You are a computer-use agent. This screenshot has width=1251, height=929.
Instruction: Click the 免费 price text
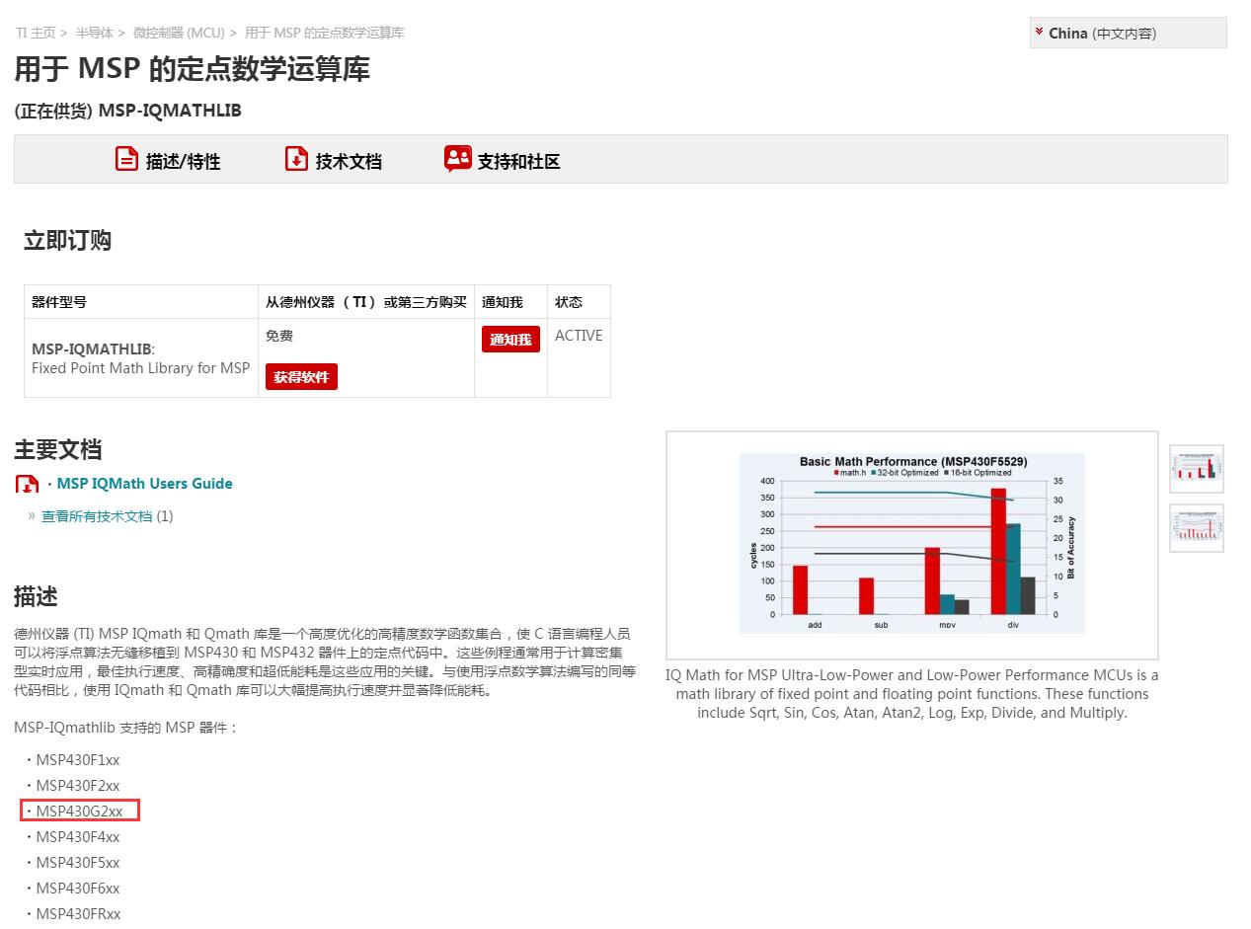pyautogui.click(x=279, y=336)
